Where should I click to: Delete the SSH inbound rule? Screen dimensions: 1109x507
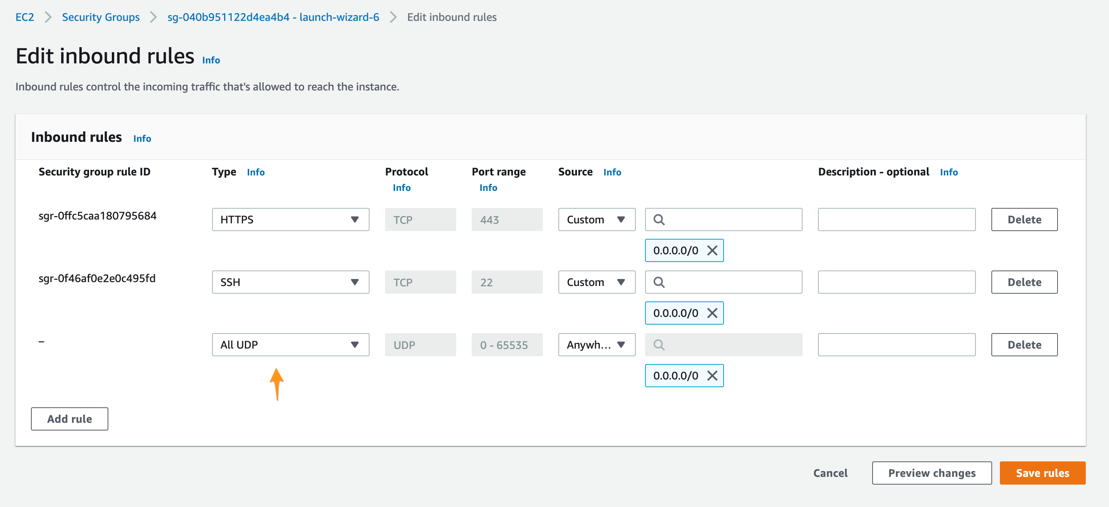coord(1024,282)
